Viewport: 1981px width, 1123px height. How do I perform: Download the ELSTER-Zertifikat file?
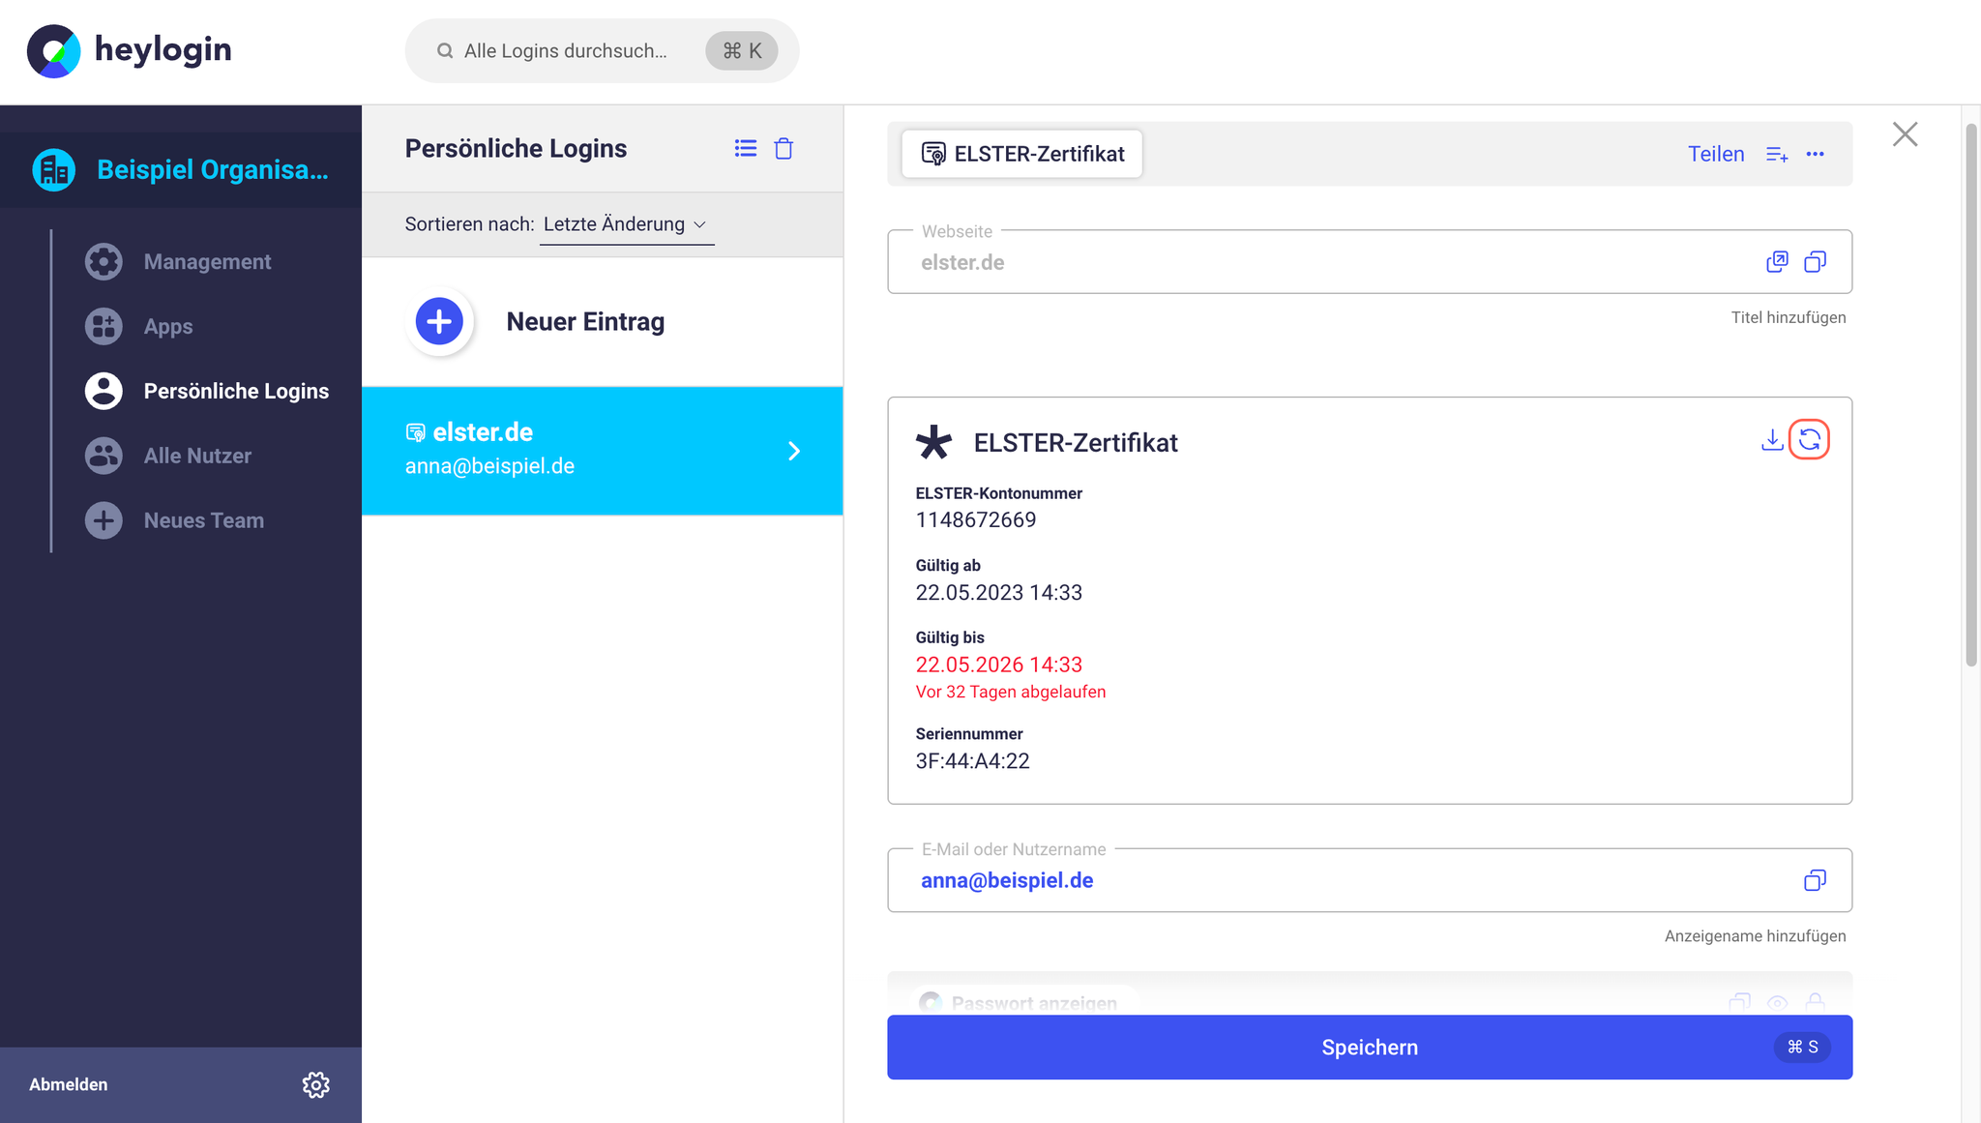pyautogui.click(x=1772, y=440)
